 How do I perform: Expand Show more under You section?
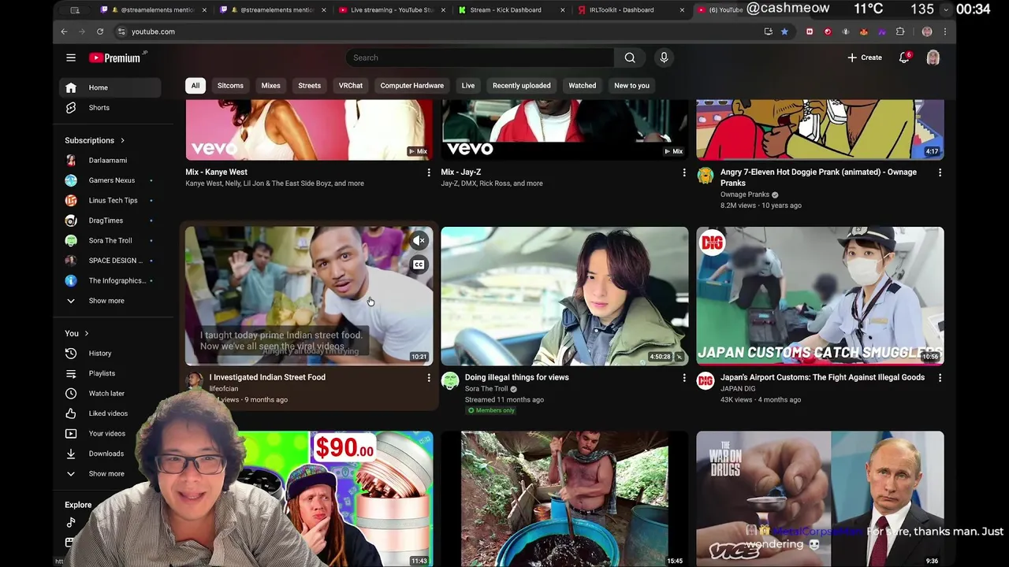click(x=110, y=473)
